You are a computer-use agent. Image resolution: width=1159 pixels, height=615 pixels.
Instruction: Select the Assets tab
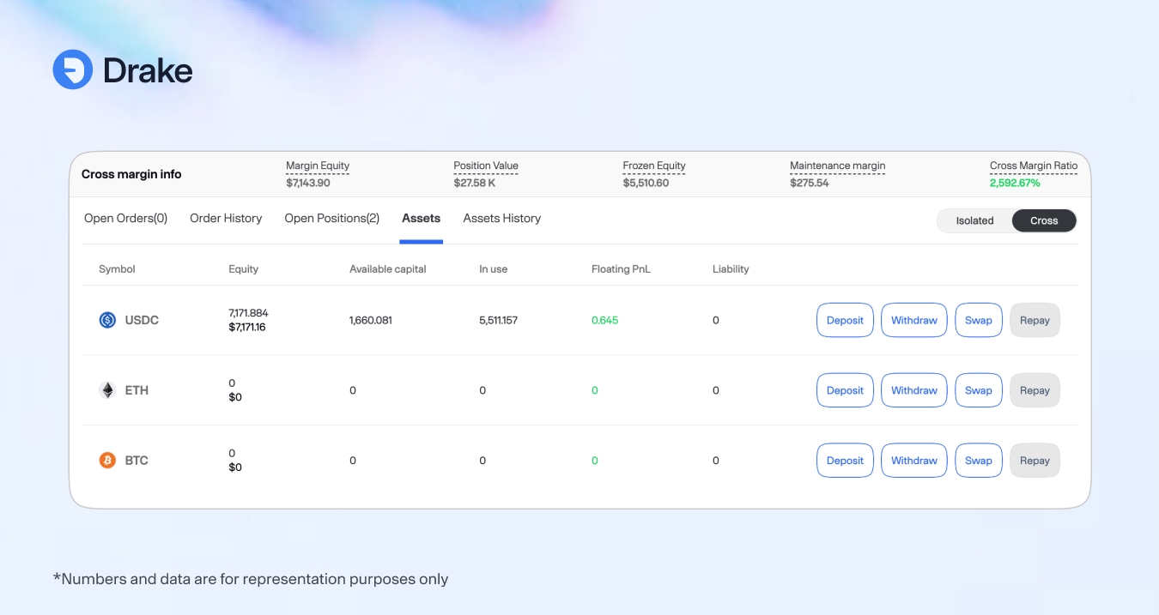point(421,219)
